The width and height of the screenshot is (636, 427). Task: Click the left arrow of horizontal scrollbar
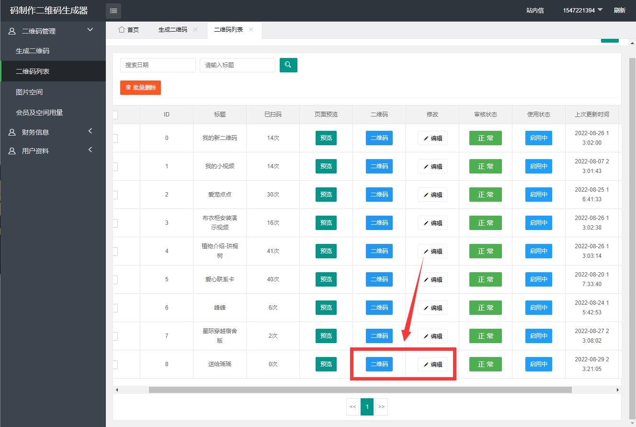pyautogui.click(x=117, y=390)
